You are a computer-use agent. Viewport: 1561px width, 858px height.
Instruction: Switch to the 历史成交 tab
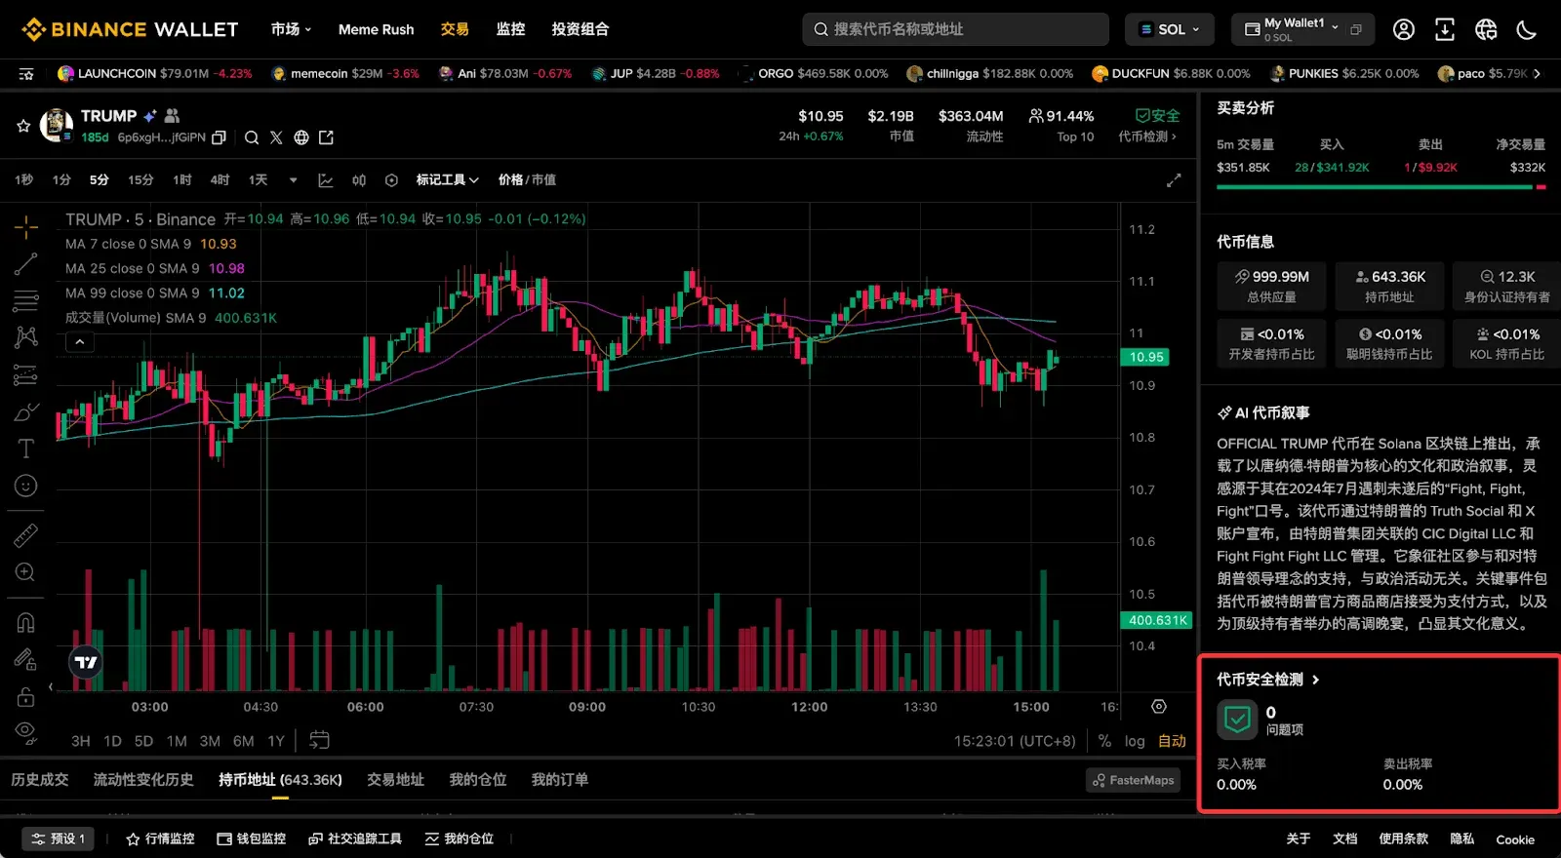pyautogui.click(x=40, y=780)
